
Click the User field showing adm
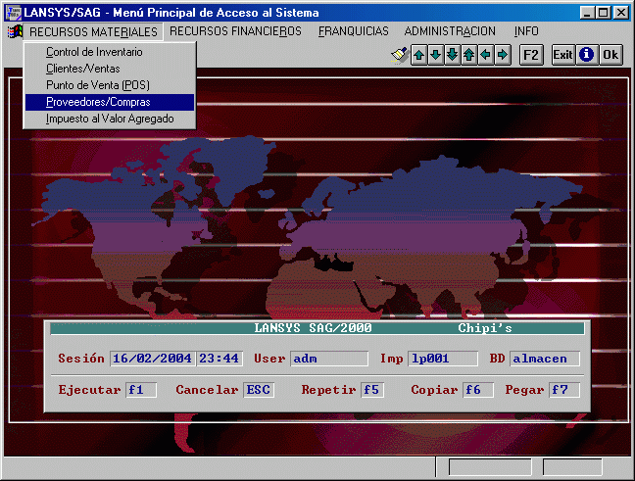click(329, 359)
